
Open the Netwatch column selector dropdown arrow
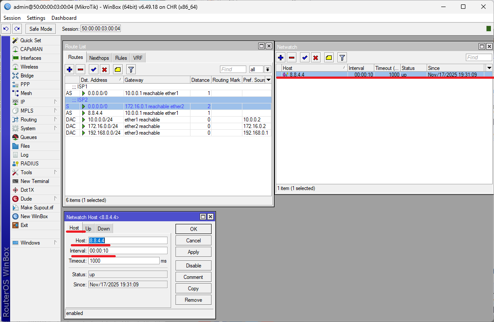click(x=489, y=68)
